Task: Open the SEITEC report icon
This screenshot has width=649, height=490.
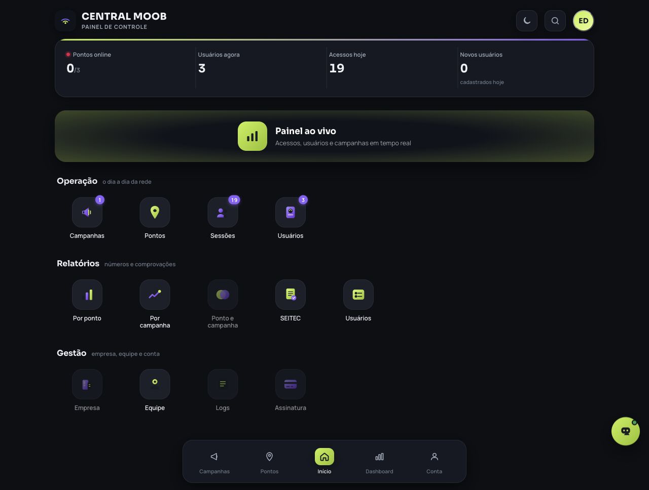Action: point(291,295)
